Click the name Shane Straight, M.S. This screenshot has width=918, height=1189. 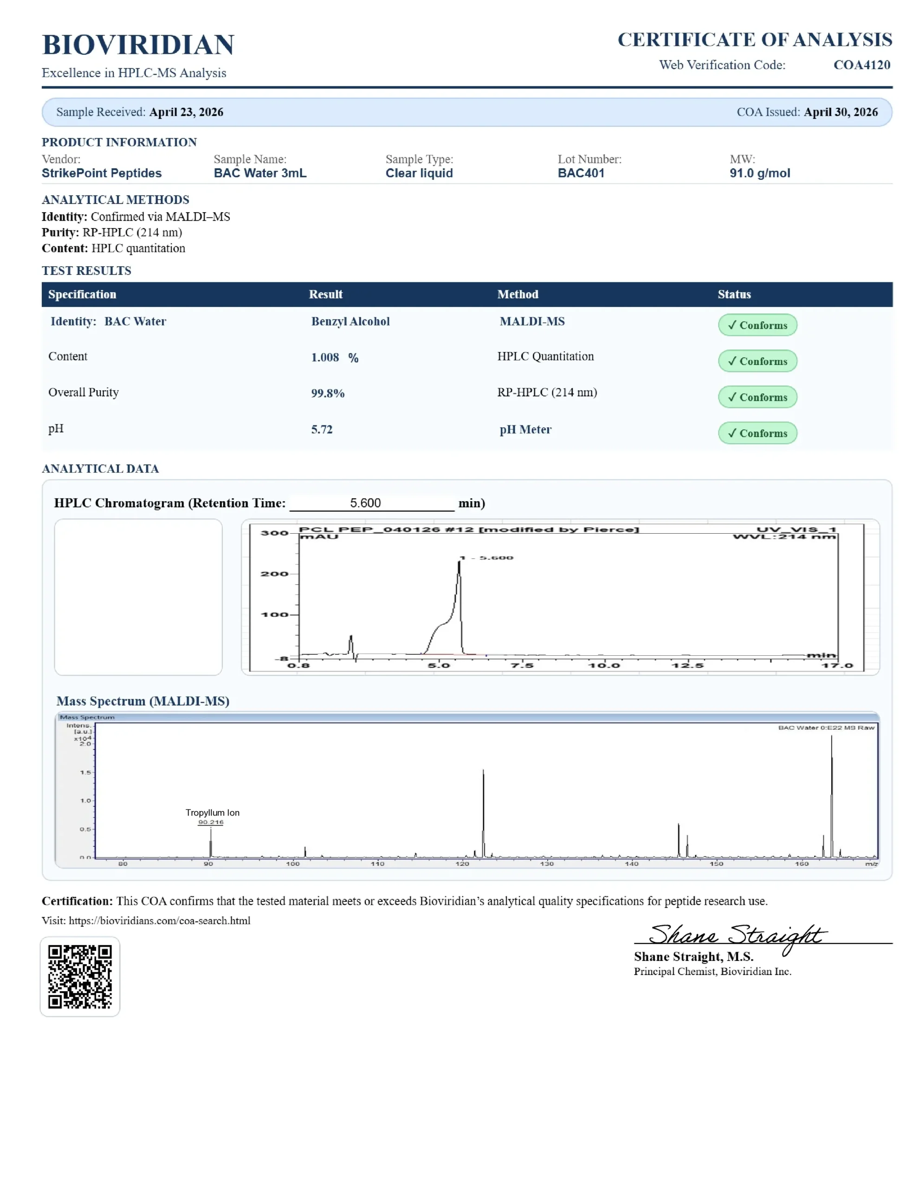(693, 957)
